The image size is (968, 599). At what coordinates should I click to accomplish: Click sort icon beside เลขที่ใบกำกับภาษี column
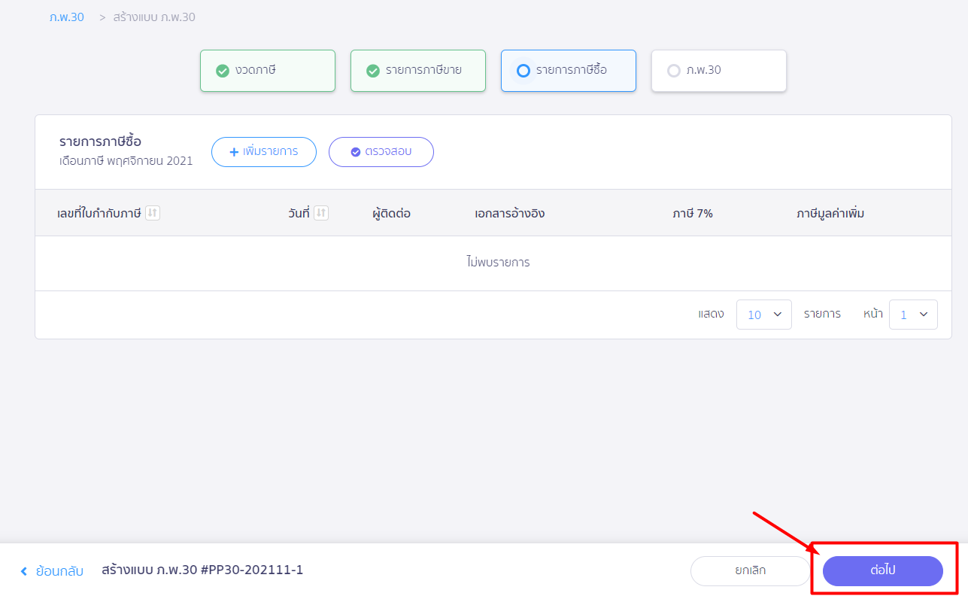coord(153,213)
